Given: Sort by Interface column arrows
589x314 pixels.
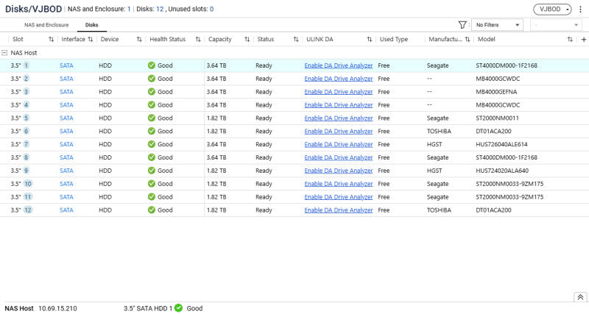Looking at the screenshot, I should point(90,40).
